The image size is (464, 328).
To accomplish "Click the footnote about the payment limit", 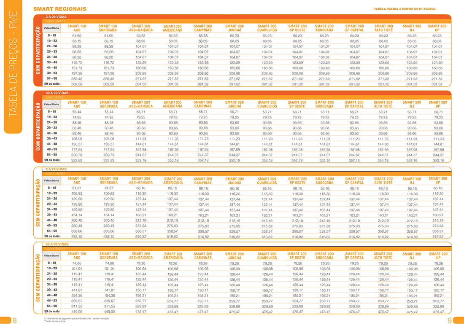I will 77,319.
